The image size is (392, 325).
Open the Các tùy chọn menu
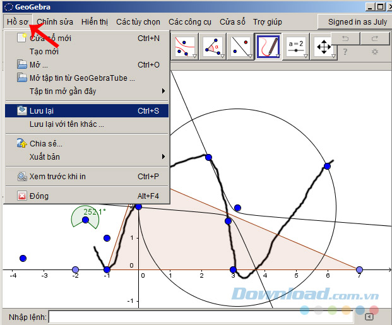pos(138,21)
